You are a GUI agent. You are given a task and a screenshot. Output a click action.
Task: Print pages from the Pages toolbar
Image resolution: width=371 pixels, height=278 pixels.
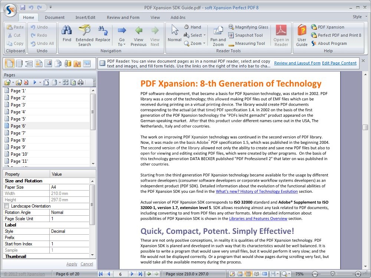pyautogui.click(x=81, y=82)
